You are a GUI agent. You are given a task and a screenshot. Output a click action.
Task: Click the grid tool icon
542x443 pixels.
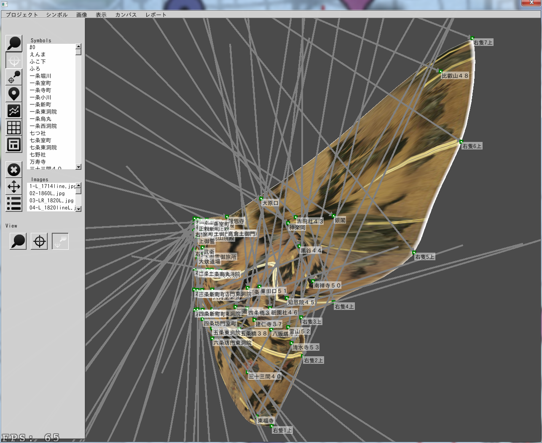point(14,128)
